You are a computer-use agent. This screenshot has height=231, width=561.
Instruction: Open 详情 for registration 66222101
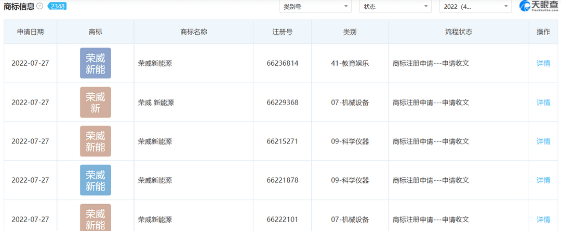(x=543, y=220)
